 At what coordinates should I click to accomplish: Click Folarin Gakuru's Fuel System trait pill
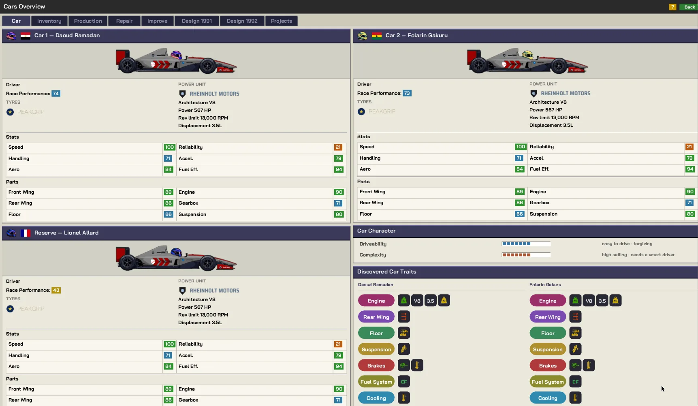tap(548, 382)
